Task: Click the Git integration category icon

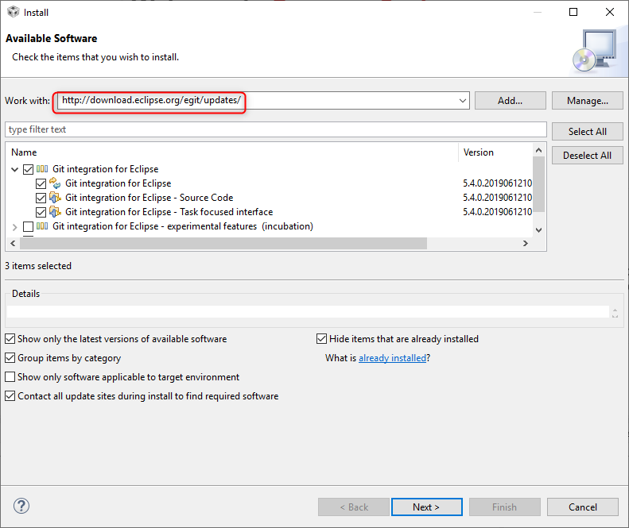Action: tap(42, 169)
